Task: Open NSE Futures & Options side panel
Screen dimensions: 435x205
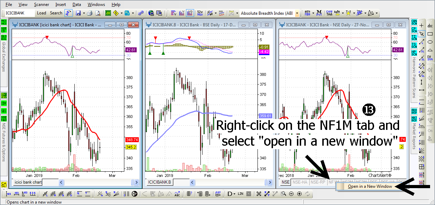Action: [4, 142]
